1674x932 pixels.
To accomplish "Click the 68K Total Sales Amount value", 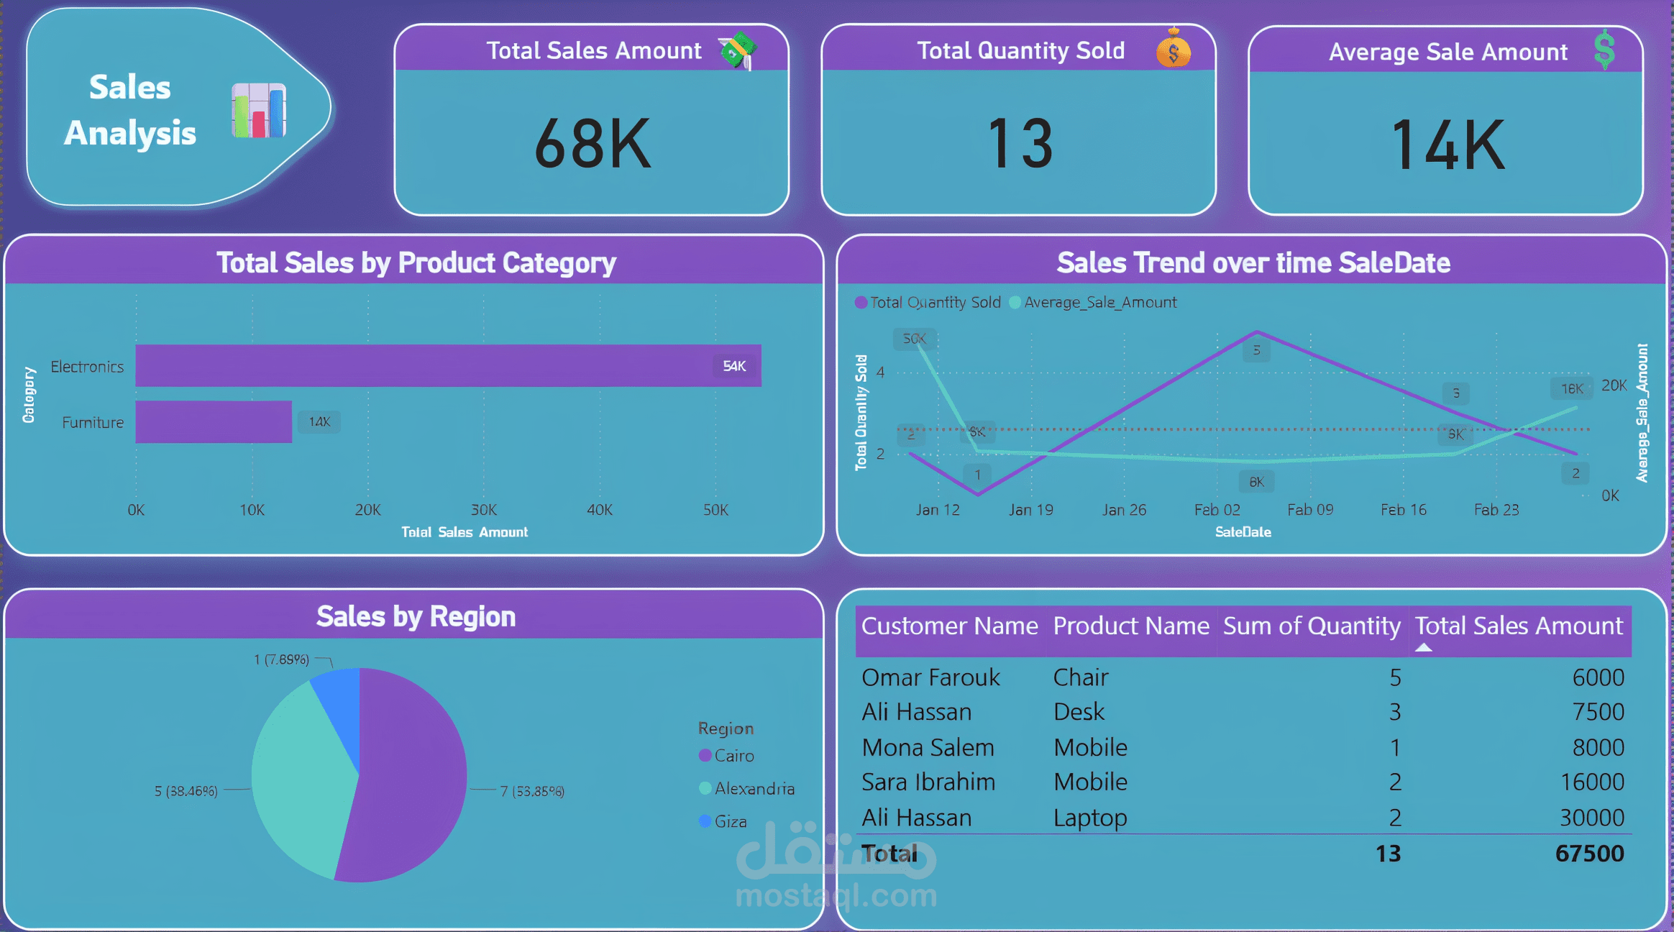I will [593, 144].
